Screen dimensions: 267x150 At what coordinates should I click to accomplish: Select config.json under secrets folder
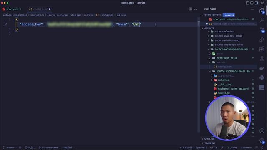tap(229, 67)
